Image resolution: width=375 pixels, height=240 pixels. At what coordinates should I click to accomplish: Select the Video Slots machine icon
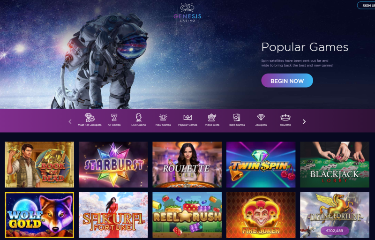[212, 117]
